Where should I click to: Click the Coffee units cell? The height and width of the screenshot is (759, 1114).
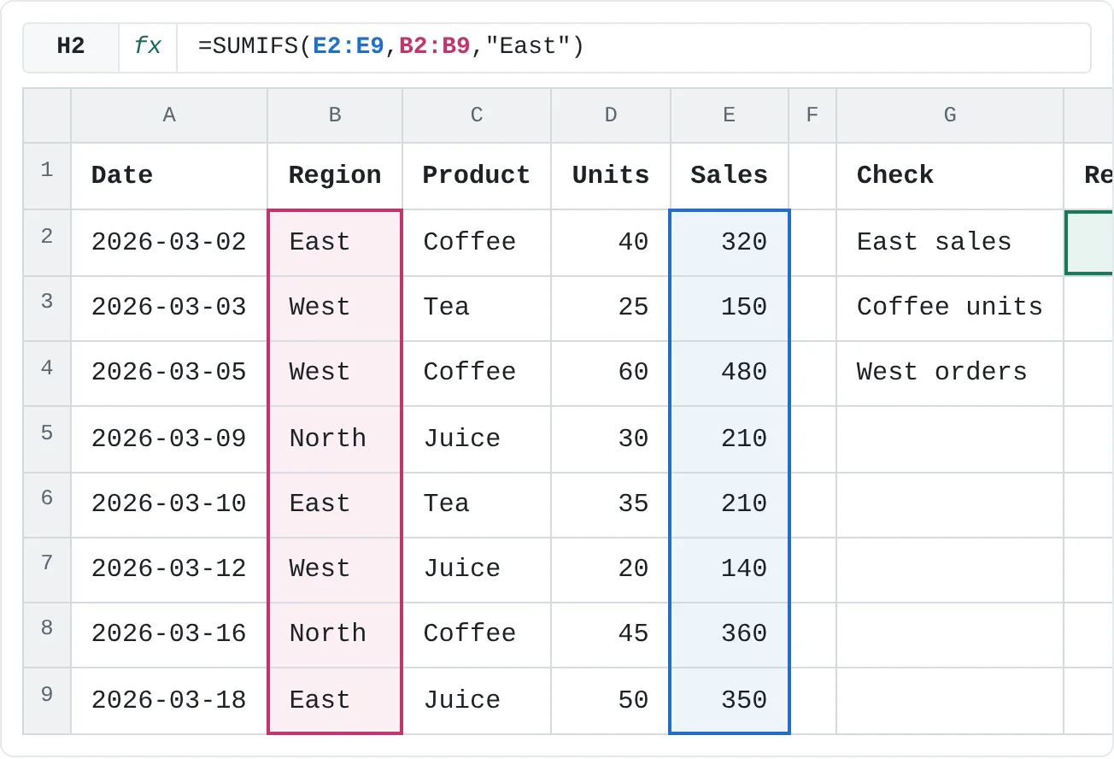[950, 308]
